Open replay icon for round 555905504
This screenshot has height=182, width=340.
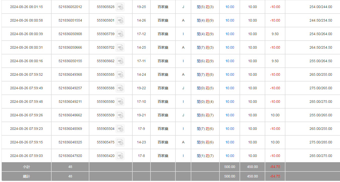[x=120, y=129]
